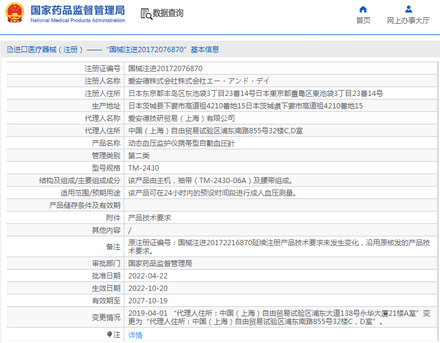Open 网上办事大厅 online service hall
Viewport: 440px width, 343px height.
pyautogui.click(x=408, y=20)
